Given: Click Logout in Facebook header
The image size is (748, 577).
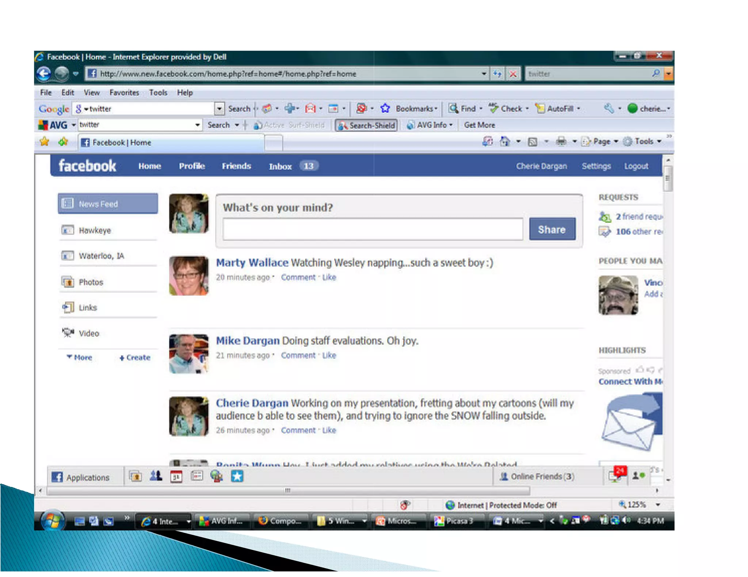Looking at the screenshot, I should point(636,166).
